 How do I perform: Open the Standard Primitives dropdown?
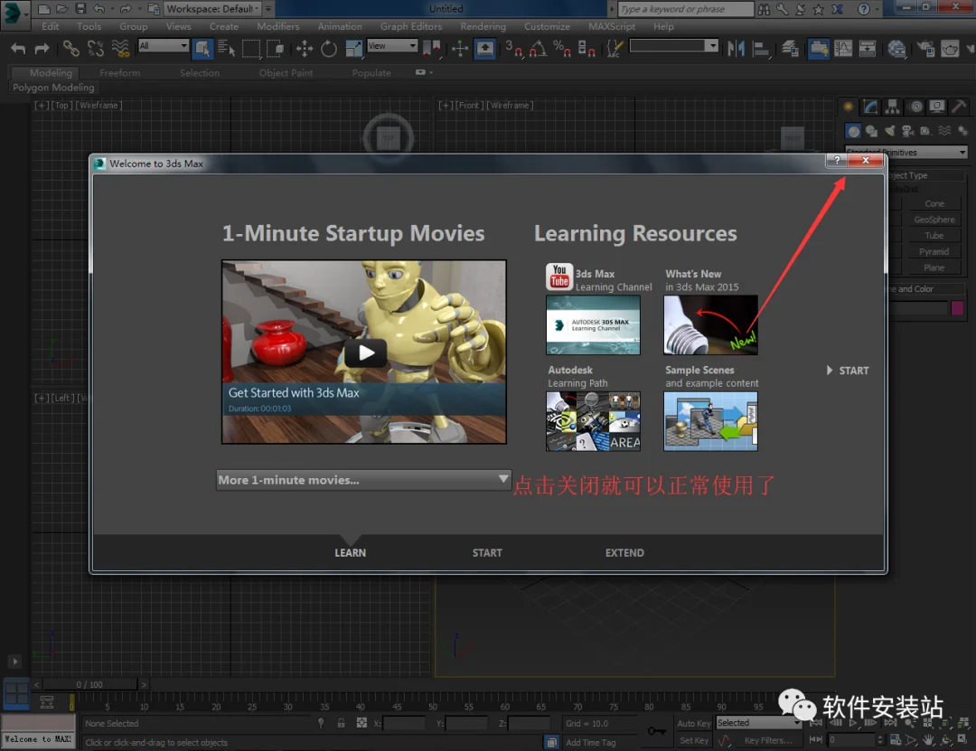(906, 152)
